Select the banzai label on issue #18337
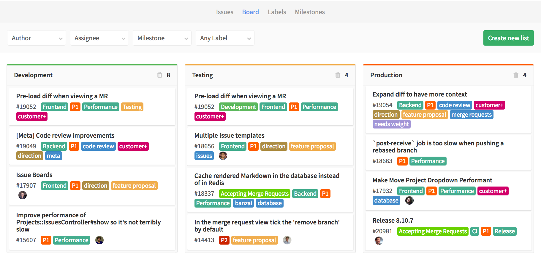The height and width of the screenshot is (257, 541). (x=243, y=203)
